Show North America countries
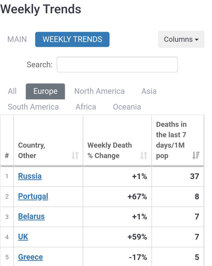Screen dimensions: 212x266 click(99, 91)
